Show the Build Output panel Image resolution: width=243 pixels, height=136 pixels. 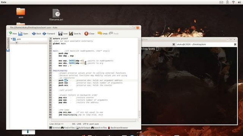(x=83, y=128)
